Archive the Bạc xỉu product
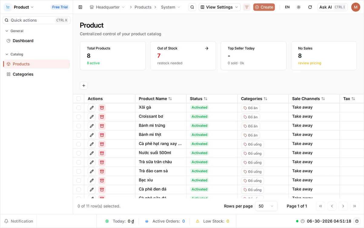 coord(102,180)
